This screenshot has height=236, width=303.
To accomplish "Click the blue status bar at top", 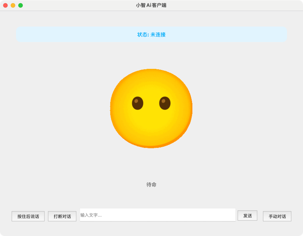I will click(151, 34).
